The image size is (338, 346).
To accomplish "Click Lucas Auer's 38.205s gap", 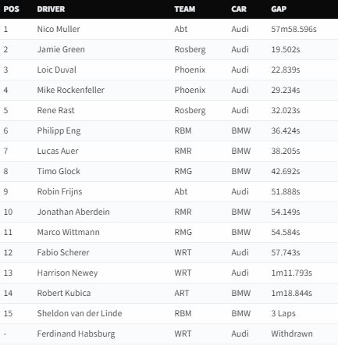I will [x=286, y=151].
